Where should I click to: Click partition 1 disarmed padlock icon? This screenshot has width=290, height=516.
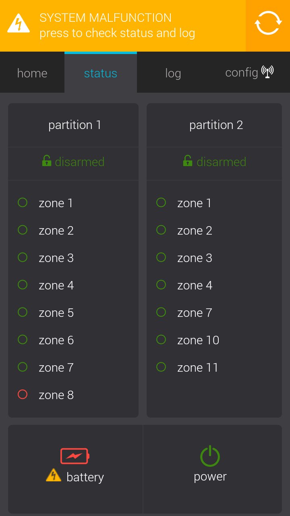(x=47, y=161)
